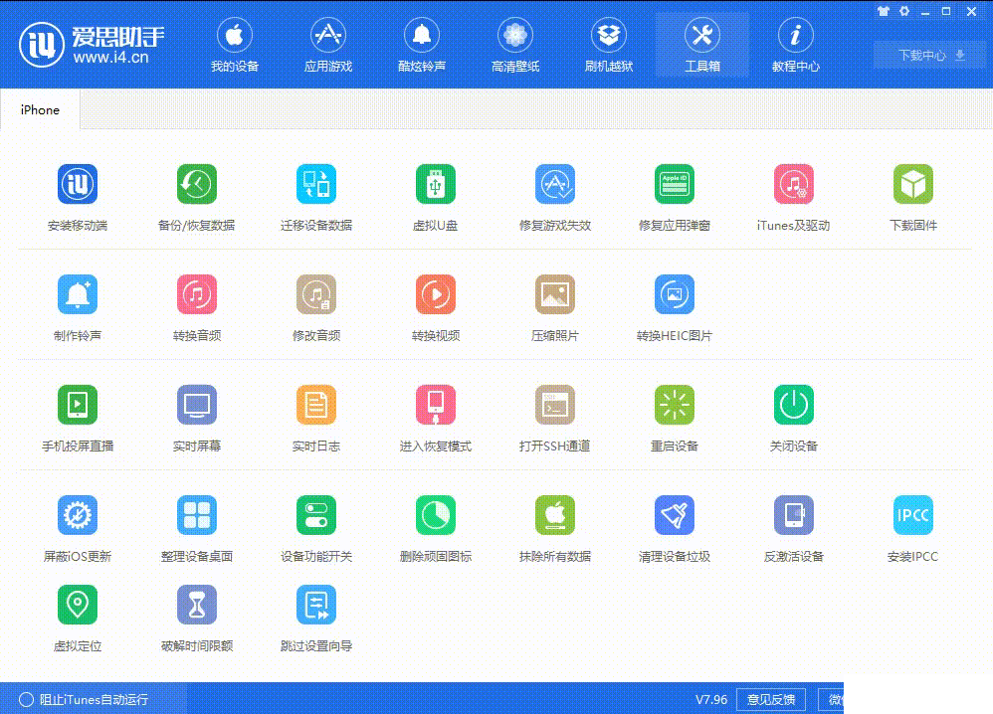Open 转换音频 audio converter

click(x=197, y=294)
